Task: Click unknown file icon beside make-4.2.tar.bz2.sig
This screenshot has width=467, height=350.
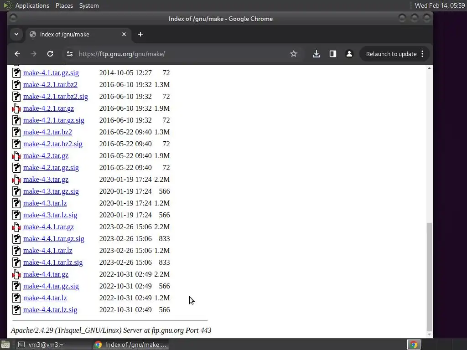Action: click(x=16, y=144)
